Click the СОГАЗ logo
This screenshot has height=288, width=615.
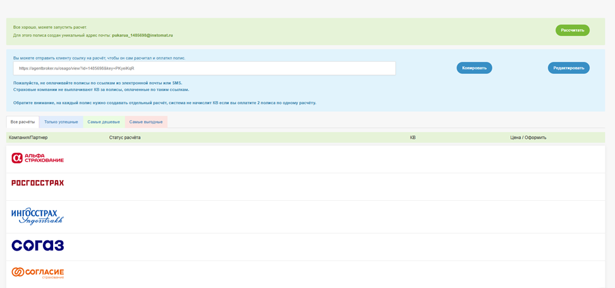point(37,245)
